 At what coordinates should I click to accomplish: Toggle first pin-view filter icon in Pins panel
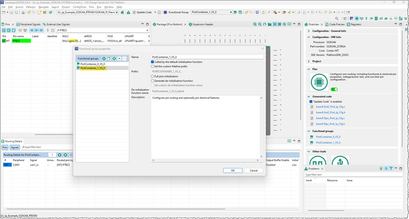[4, 31]
